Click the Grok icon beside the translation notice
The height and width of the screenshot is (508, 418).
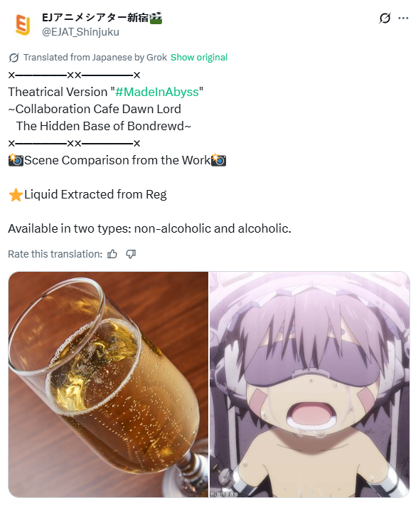click(x=14, y=58)
